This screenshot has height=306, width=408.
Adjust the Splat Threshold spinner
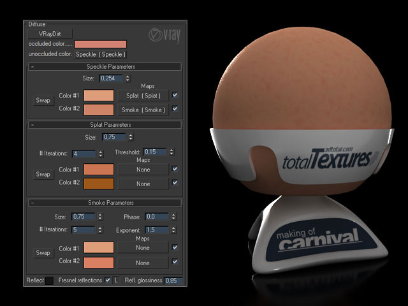tap(171, 152)
